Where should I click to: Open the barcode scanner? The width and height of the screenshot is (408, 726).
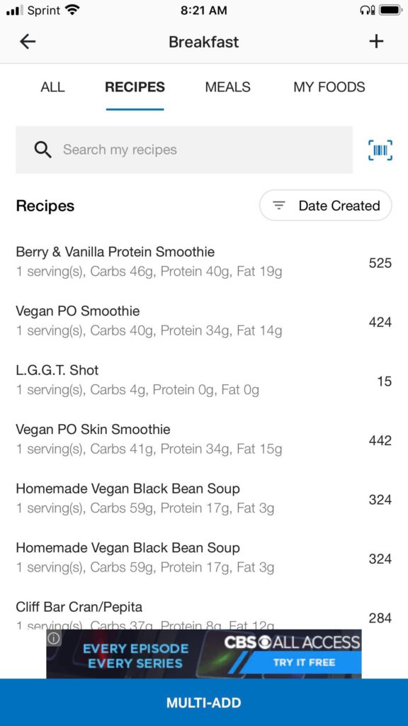pos(380,150)
